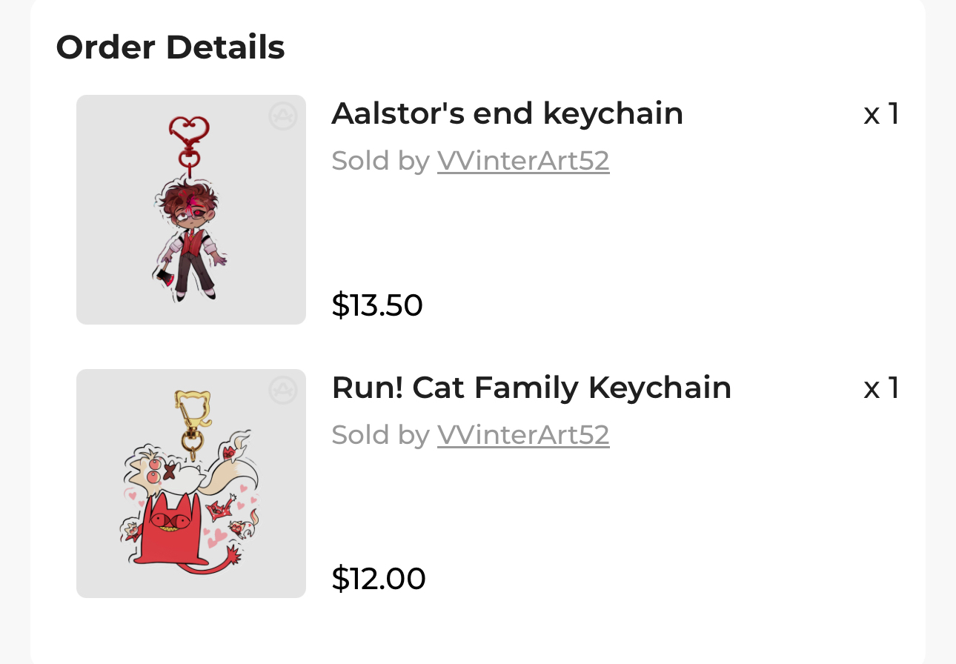Visit seller VVinterArt52 under Aalstor's end keychain
Screen dimensions: 956x664
[x=523, y=160]
